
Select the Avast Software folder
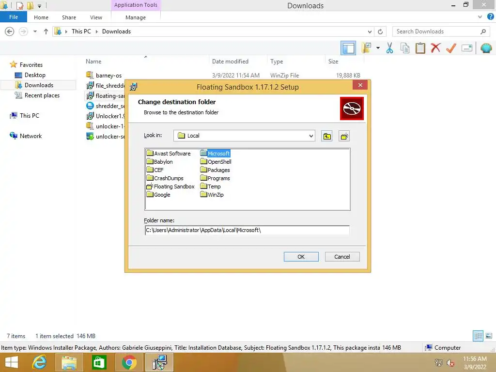pos(169,154)
